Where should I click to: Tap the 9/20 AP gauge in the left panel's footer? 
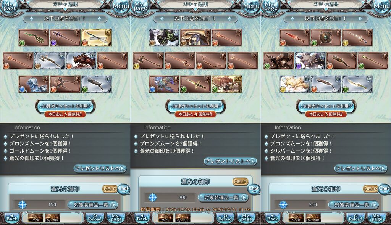pos(35,218)
